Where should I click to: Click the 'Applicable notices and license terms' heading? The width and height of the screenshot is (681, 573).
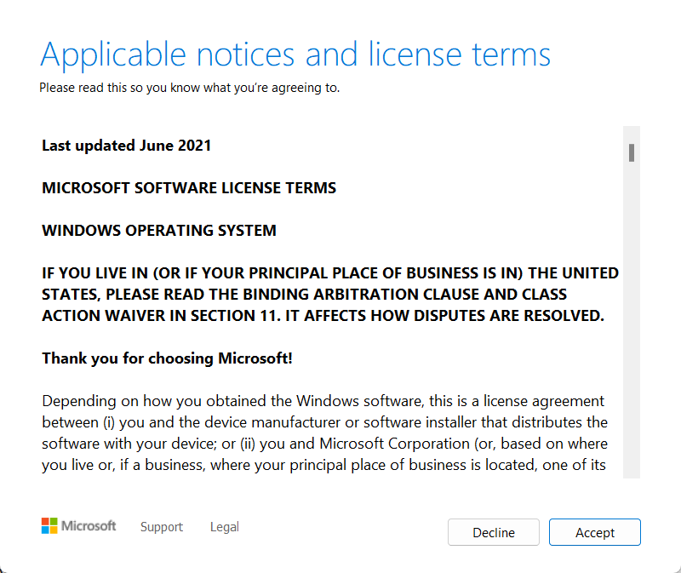[295, 54]
